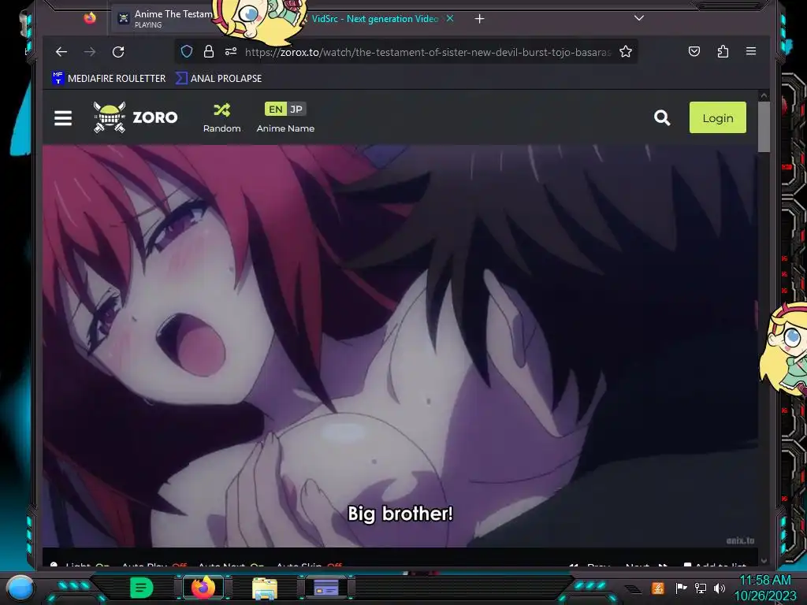List all tabs dropdown arrow

[x=639, y=18]
